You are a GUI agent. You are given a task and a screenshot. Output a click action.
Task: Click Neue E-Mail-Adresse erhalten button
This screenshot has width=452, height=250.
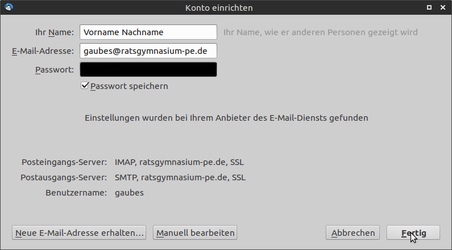(79, 232)
